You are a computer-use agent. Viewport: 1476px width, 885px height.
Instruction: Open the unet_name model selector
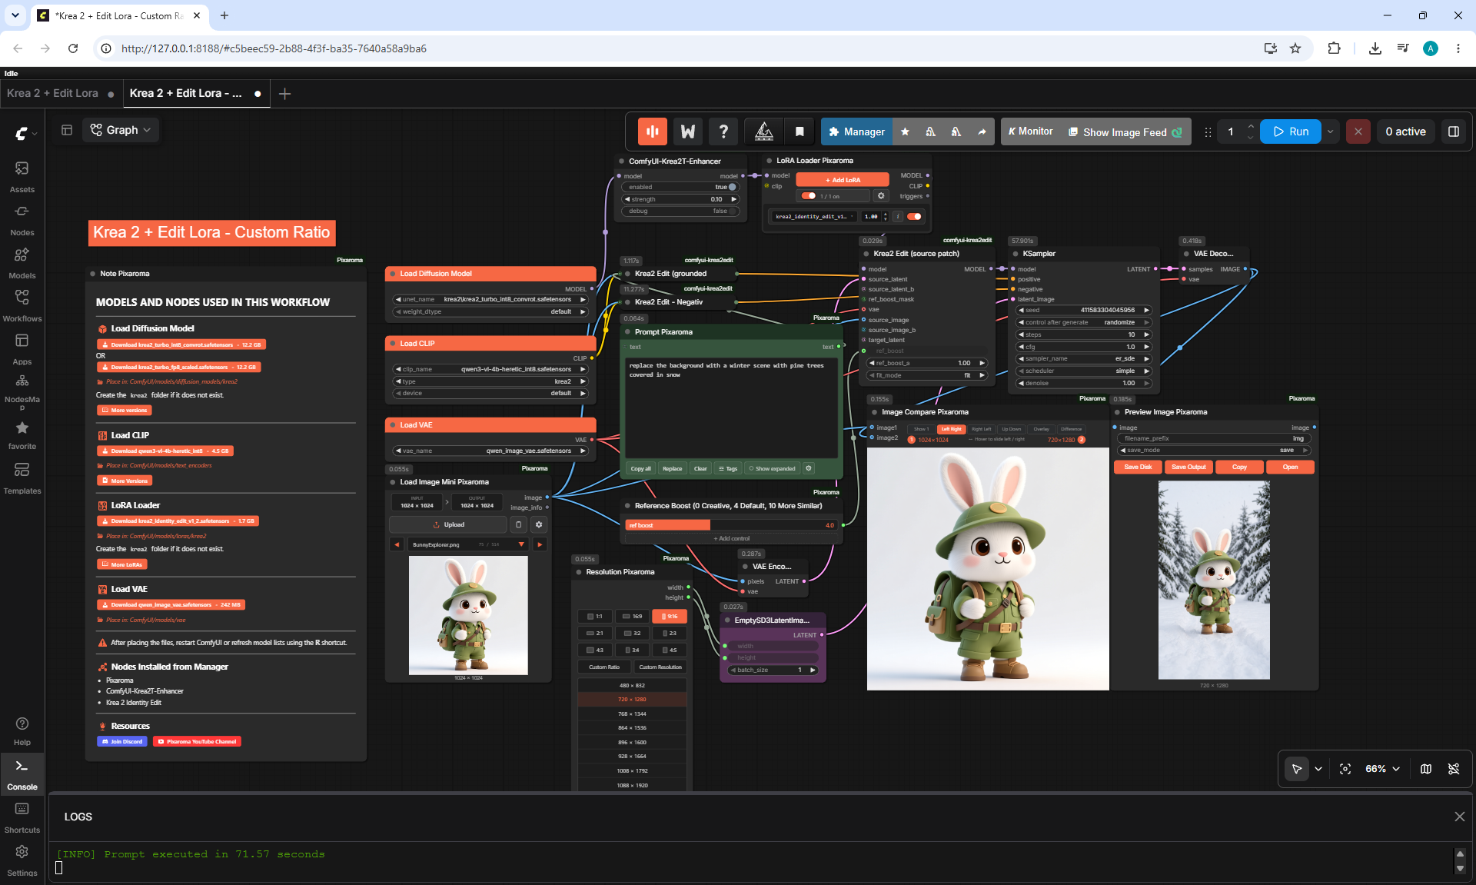(x=490, y=299)
